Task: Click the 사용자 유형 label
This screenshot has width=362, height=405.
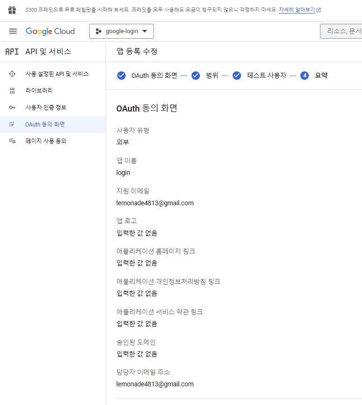Action: pyautogui.click(x=133, y=131)
